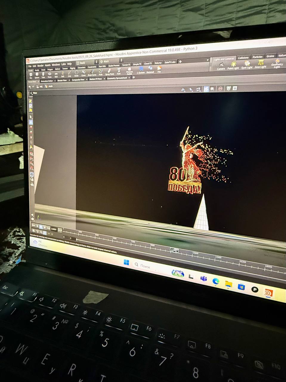Open the File menu
This screenshot has height=382, width=286.
pos(30,66)
